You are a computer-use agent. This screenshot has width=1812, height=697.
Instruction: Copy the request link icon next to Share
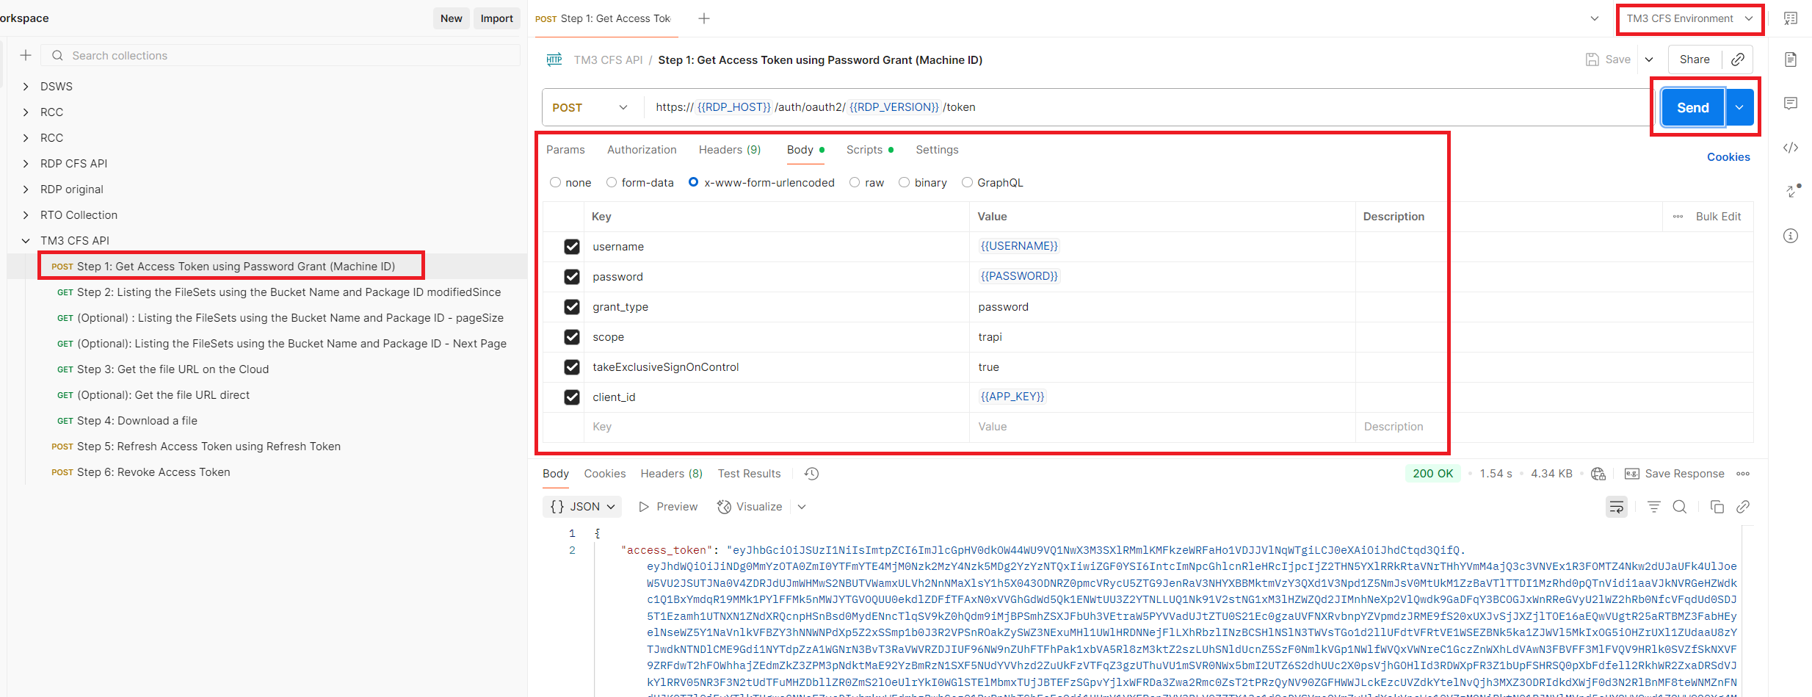1738,59
